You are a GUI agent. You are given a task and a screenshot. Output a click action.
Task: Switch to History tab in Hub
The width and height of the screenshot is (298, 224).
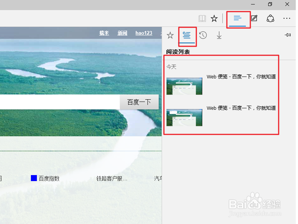coord(203,35)
